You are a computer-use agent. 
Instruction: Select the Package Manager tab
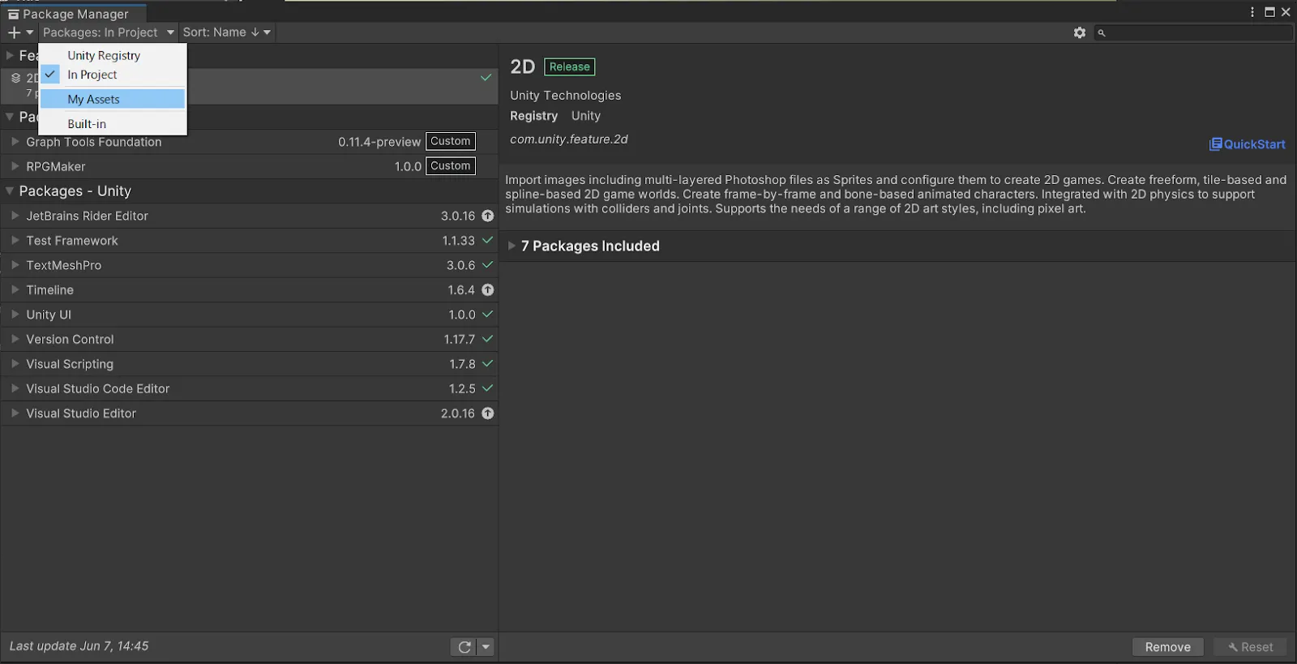tap(74, 14)
